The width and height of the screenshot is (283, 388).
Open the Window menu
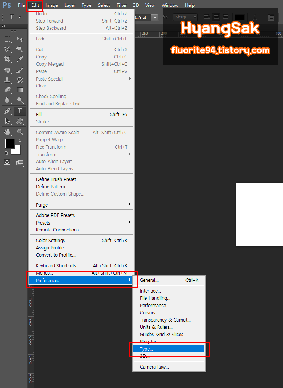click(x=170, y=5)
